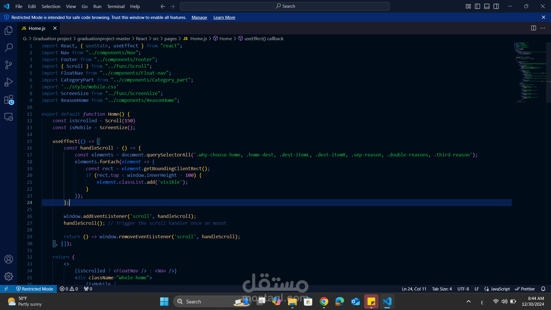This screenshot has width=551, height=310.
Task: Toggle the Primary Side Bar layout button
Action: pyautogui.click(x=478, y=6)
